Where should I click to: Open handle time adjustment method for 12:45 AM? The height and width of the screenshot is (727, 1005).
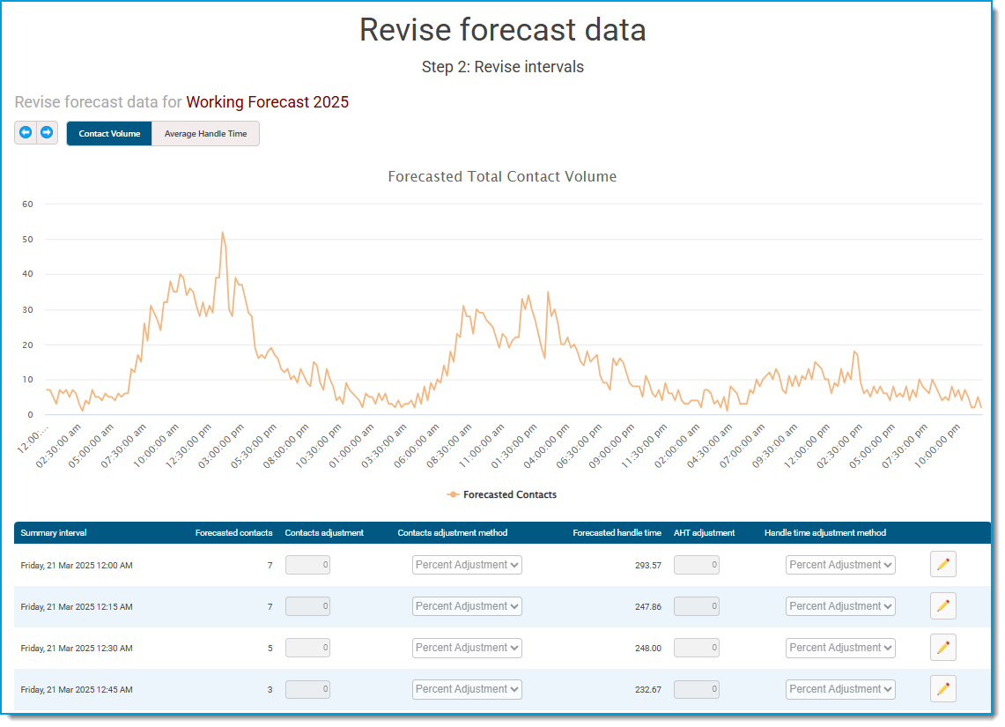tap(840, 689)
